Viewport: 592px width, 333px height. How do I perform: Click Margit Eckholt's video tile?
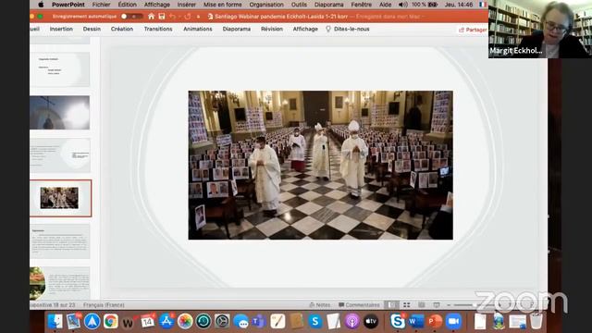540,29
